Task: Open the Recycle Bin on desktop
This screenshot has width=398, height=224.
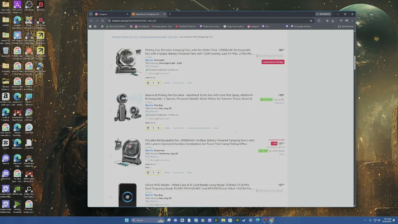Action: 6,52
